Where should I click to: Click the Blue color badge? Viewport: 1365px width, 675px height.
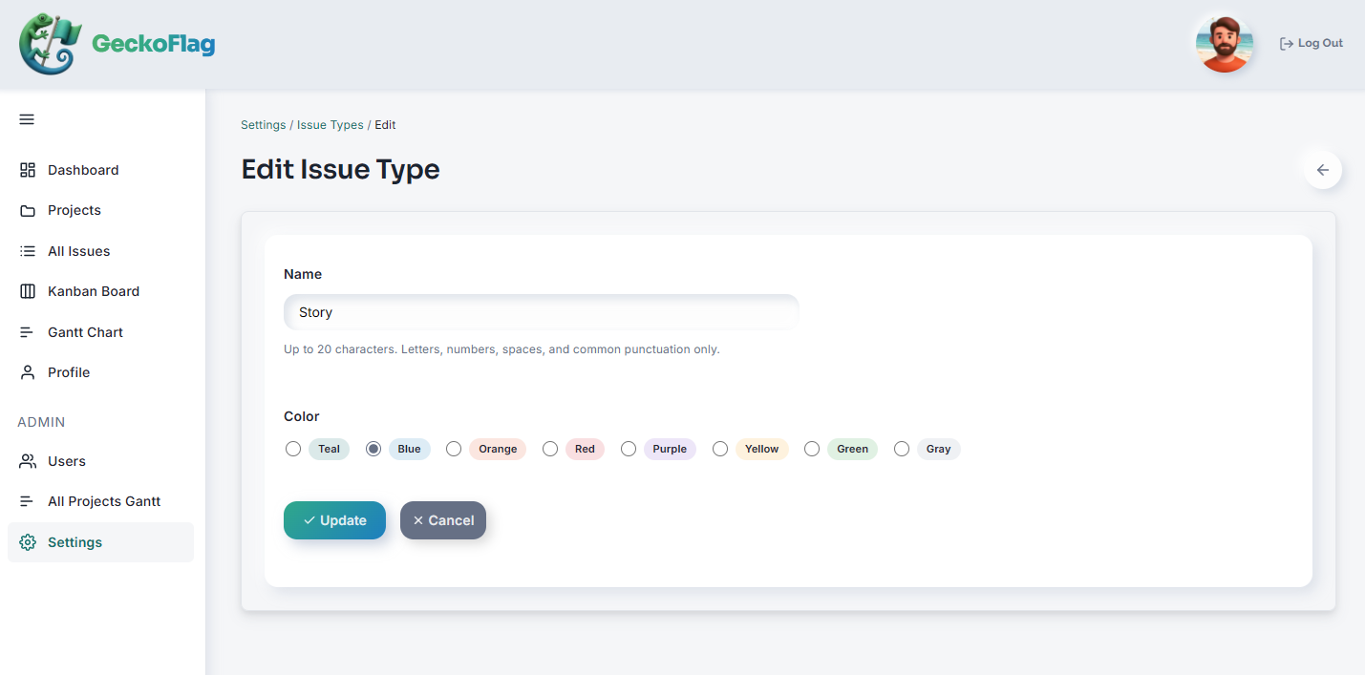pos(410,449)
